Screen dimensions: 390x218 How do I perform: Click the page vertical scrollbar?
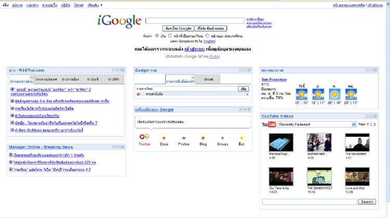click(388, 104)
